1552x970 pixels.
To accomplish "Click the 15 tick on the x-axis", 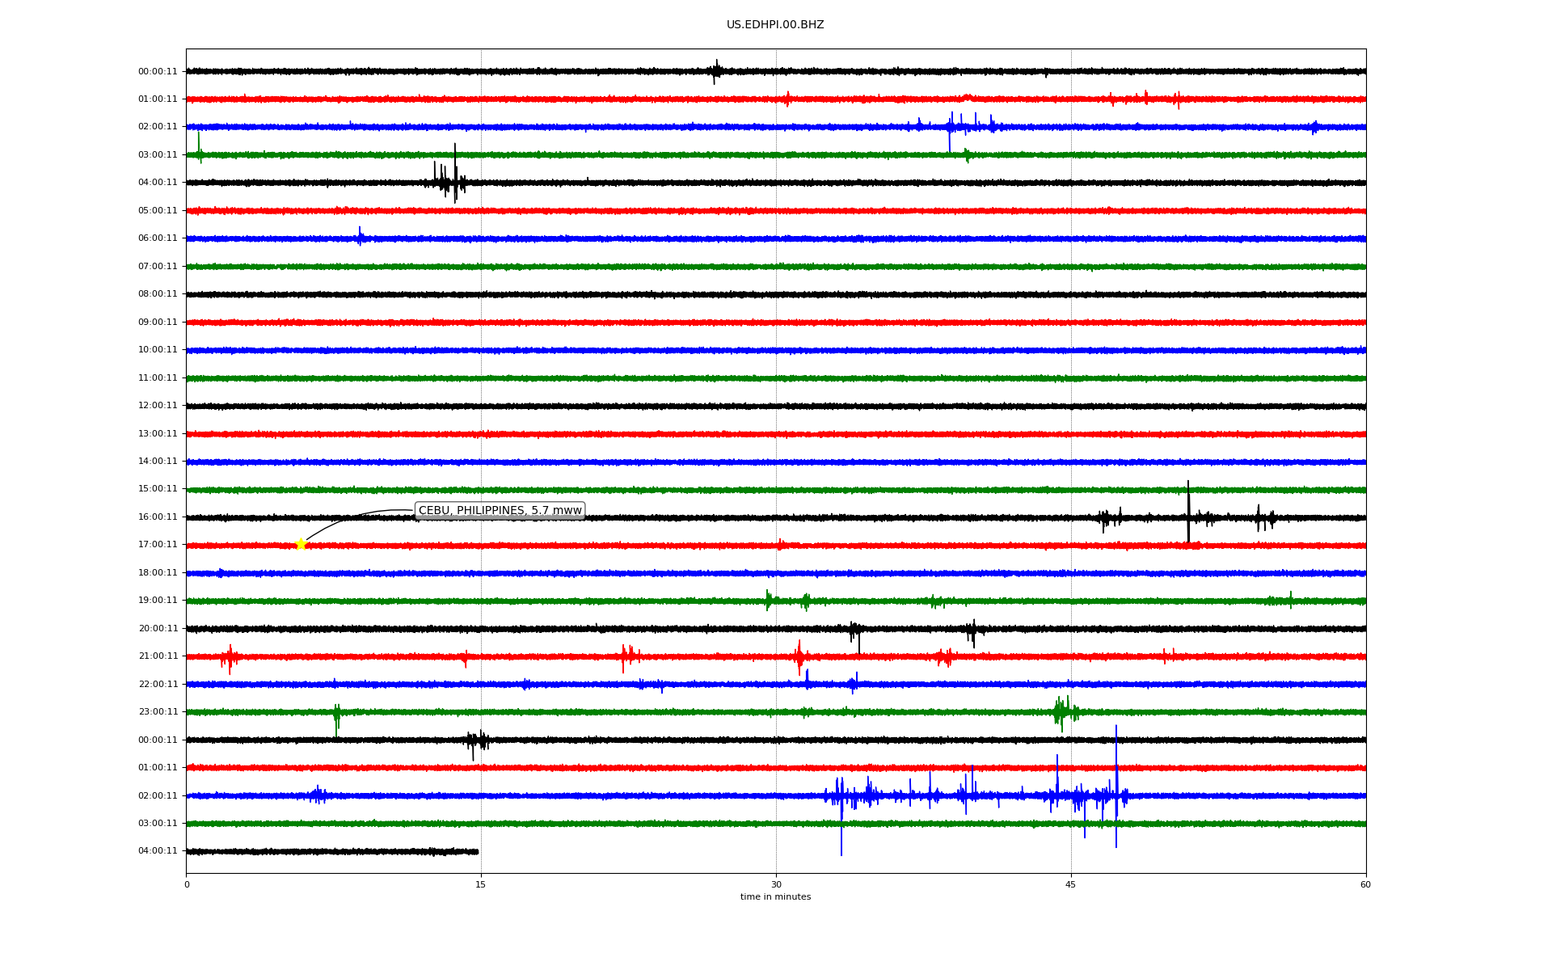I will tap(481, 884).
